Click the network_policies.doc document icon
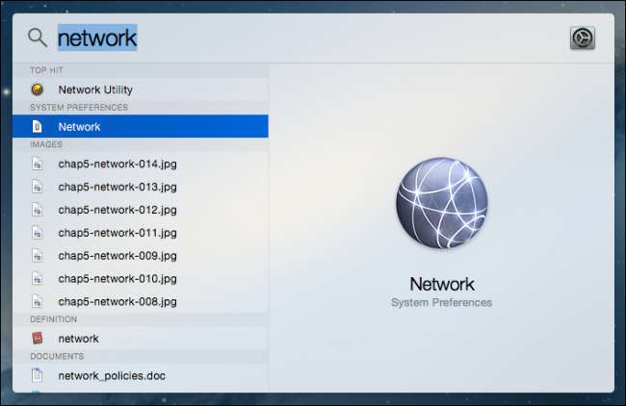 38,375
